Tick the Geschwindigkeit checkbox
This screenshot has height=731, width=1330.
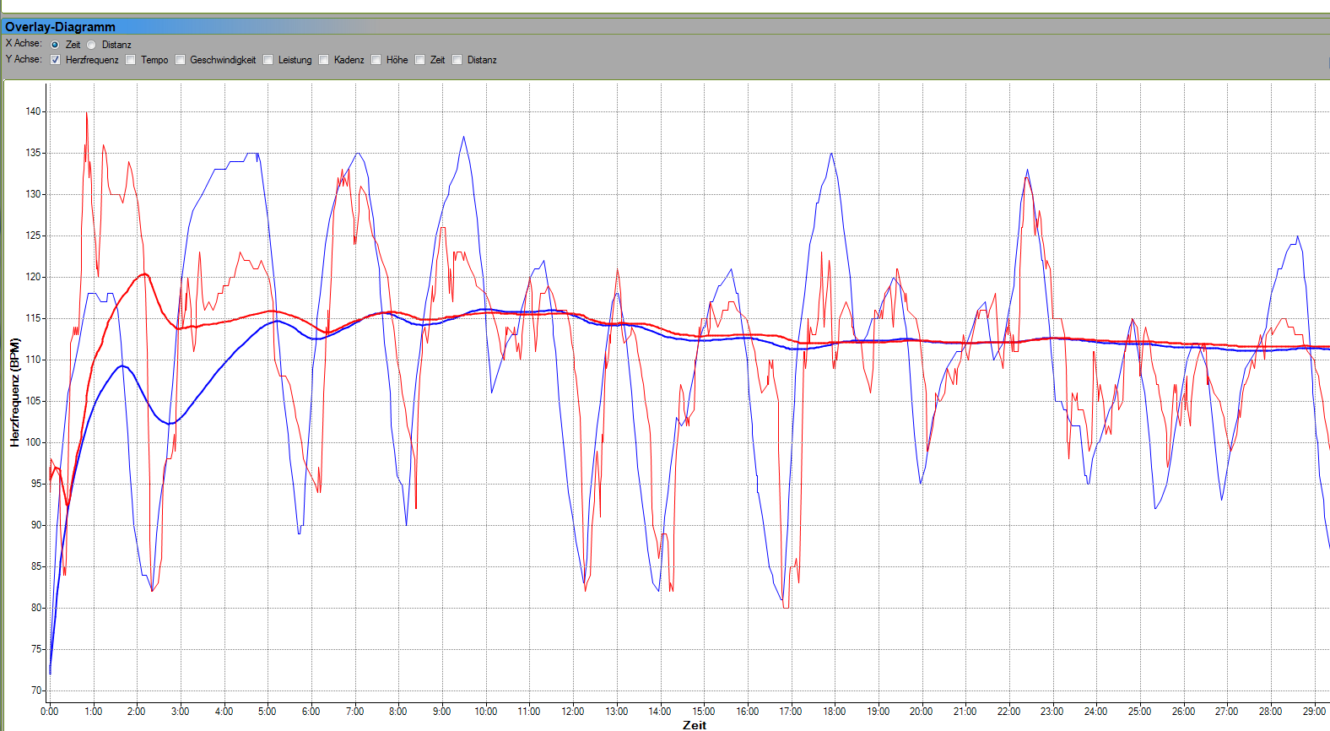click(x=180, y=60)
